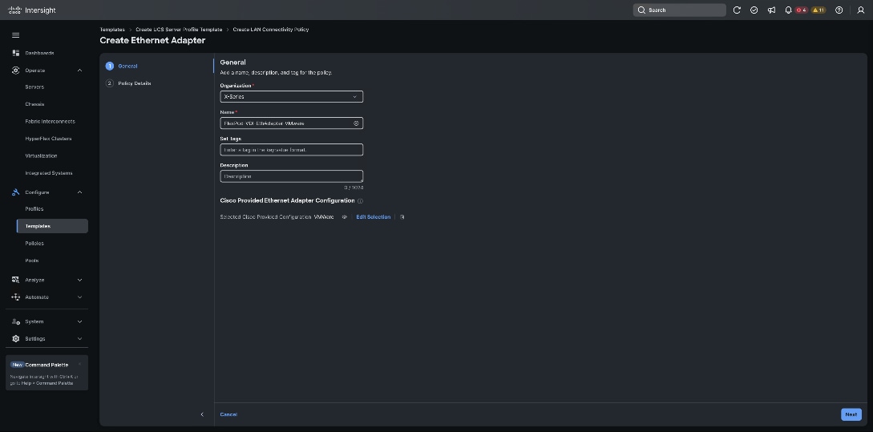Open Policies under Configure
This screenshot has height=432, width=873.
coord(34,244)
